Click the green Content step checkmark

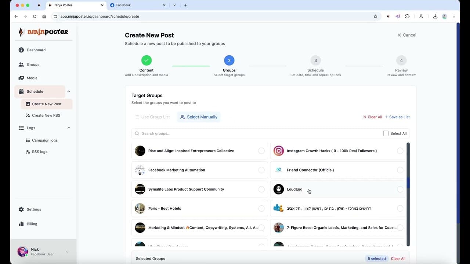coord(147,60)
